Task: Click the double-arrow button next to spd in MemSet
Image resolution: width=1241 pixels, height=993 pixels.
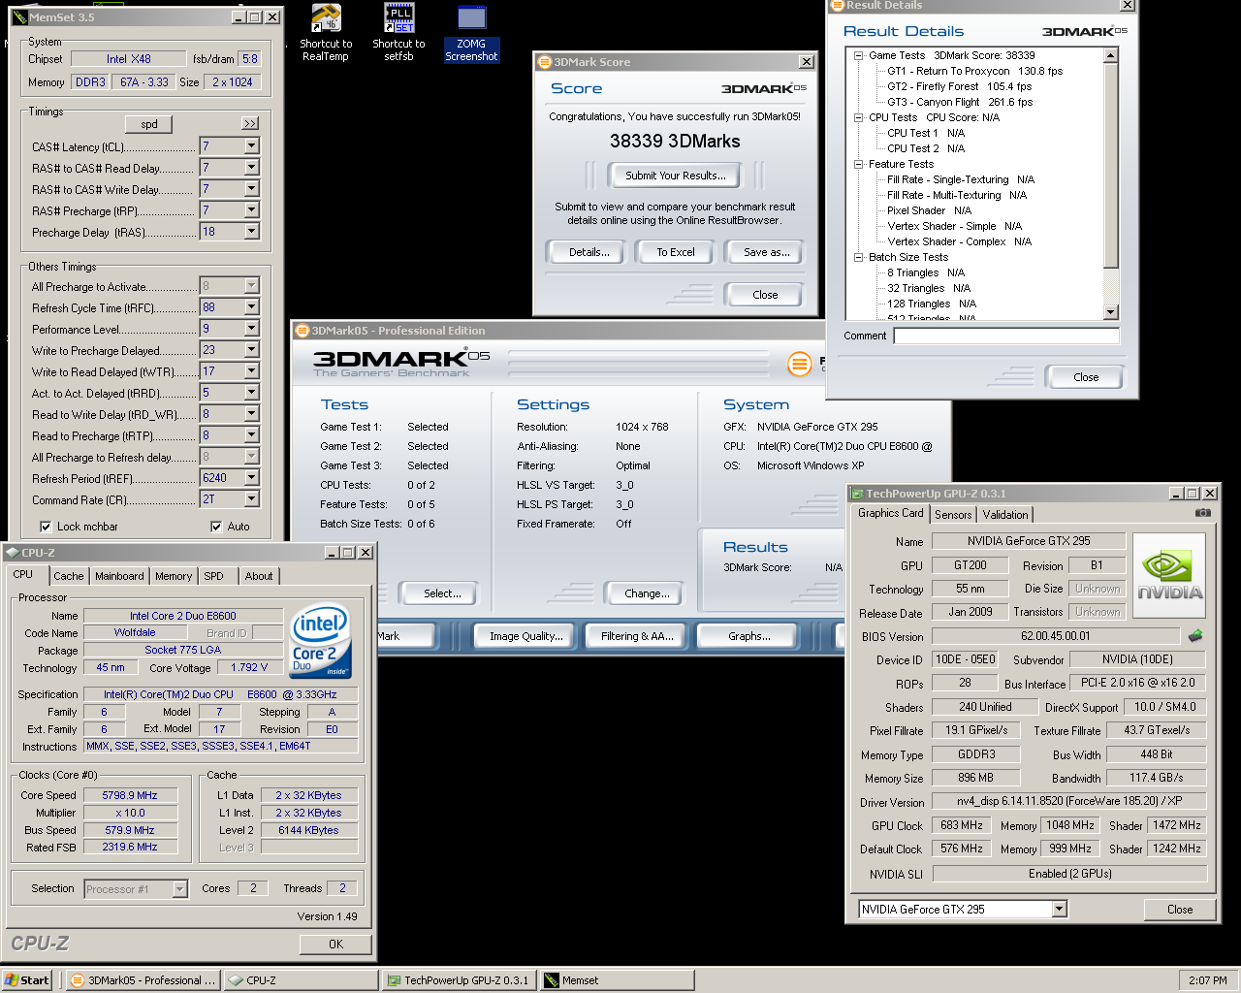Action: [250, 123]
